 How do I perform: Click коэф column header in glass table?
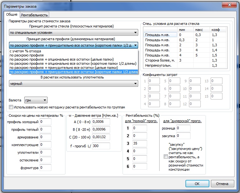(218, 30)
